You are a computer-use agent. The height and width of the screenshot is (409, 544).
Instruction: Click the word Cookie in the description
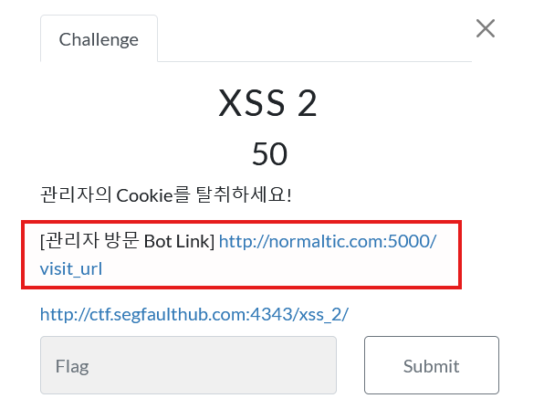[x=145, y=195]
